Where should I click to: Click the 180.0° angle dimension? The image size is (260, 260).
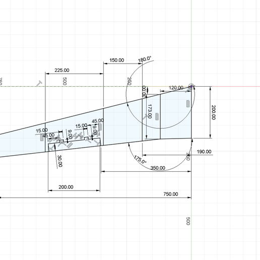click(x=145, y=59)
